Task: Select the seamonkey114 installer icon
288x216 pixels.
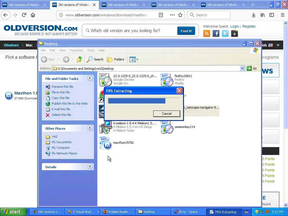Action: click(166, 127)
